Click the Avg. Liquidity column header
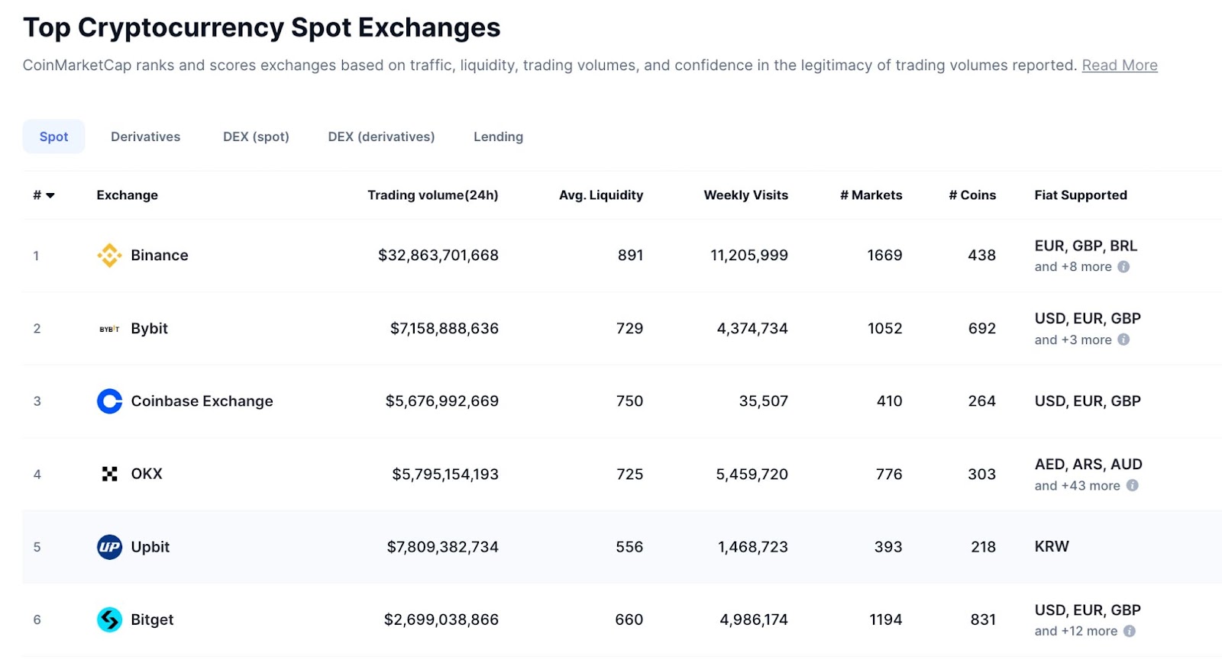1222x666 pixels. pos(600,195)
